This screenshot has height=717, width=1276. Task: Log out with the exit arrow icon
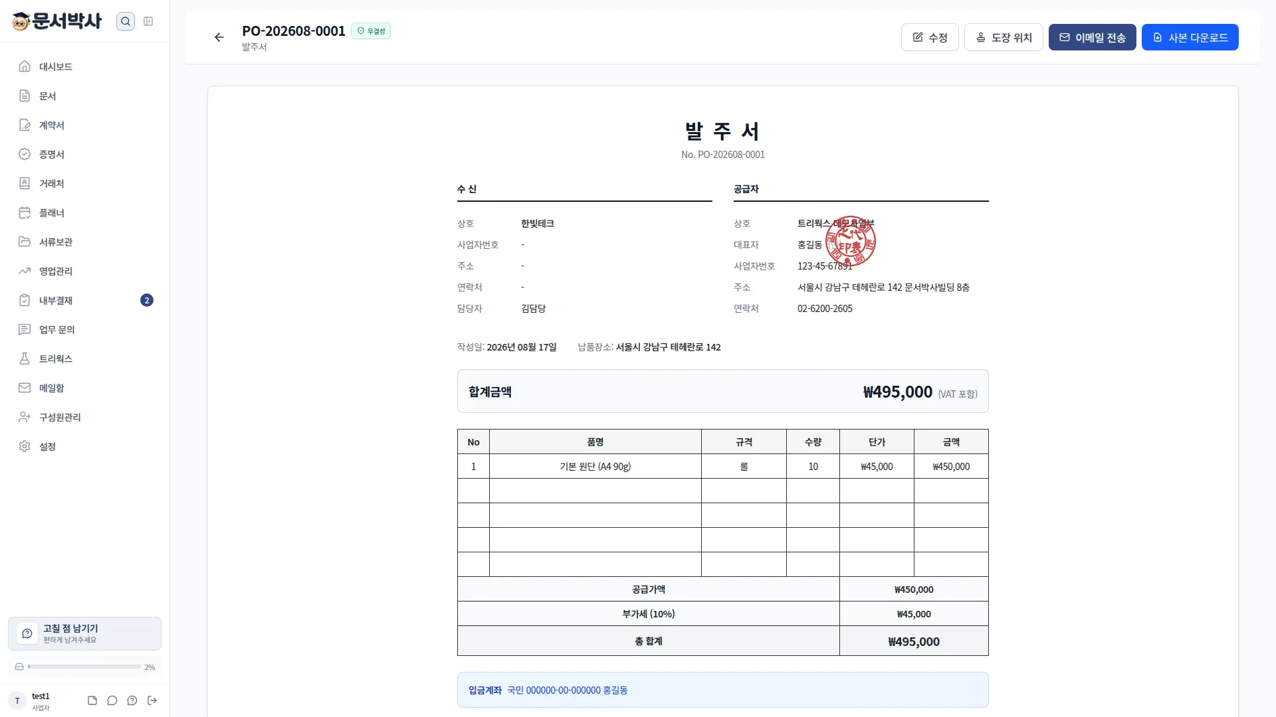pos(152,700)
